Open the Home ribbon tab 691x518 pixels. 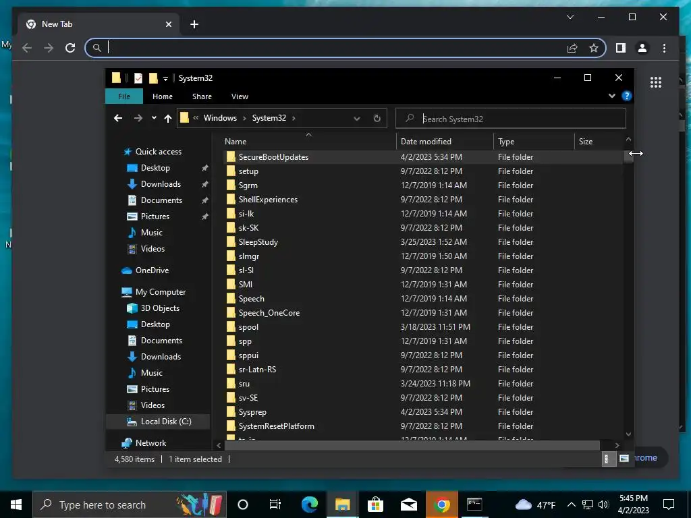point(163,96)
